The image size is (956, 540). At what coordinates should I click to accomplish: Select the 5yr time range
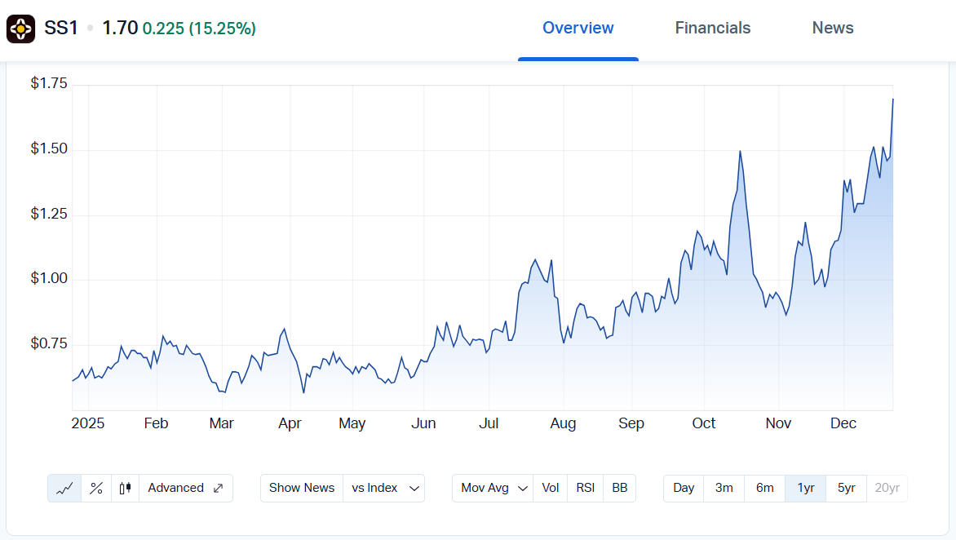846,489
